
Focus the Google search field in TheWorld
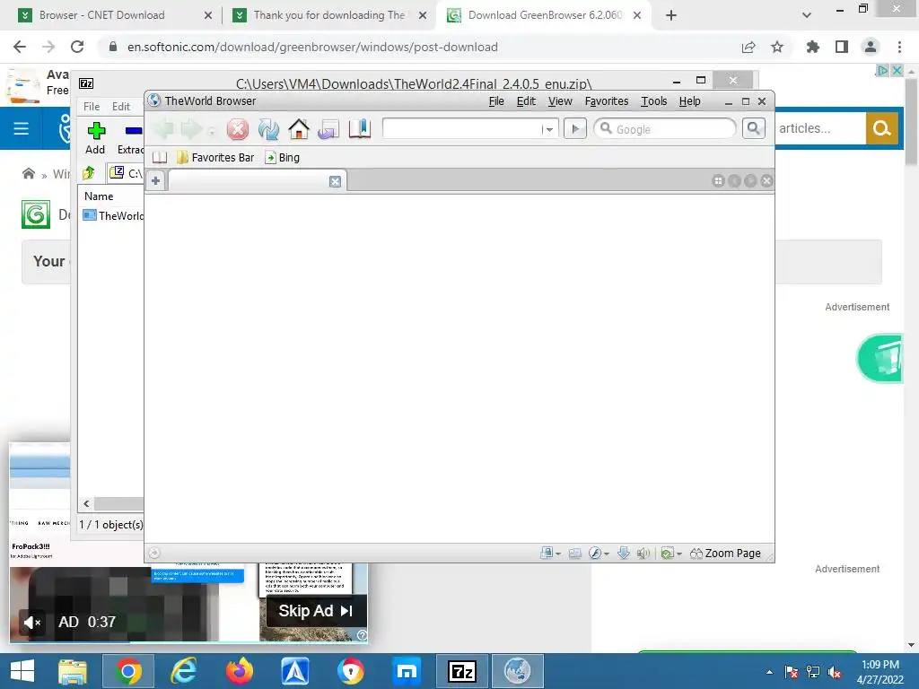pos(665,129)
